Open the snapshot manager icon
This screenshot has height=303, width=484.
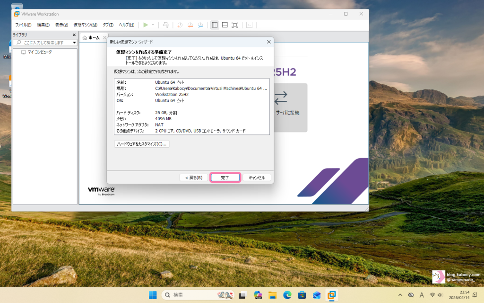[200, 25]
